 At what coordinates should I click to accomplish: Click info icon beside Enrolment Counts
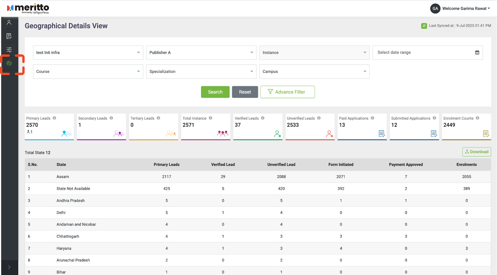click(477, 118)
